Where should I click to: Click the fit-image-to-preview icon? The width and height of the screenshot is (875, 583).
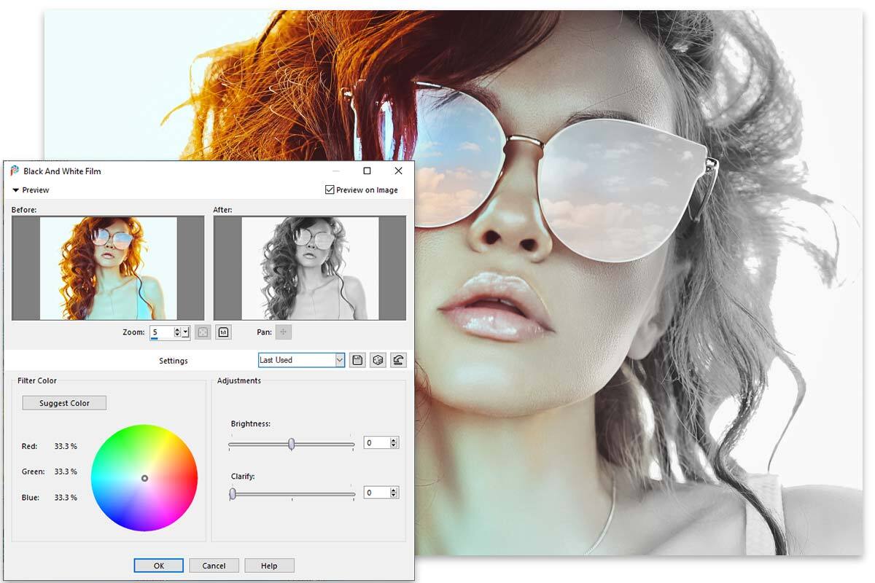203,332
